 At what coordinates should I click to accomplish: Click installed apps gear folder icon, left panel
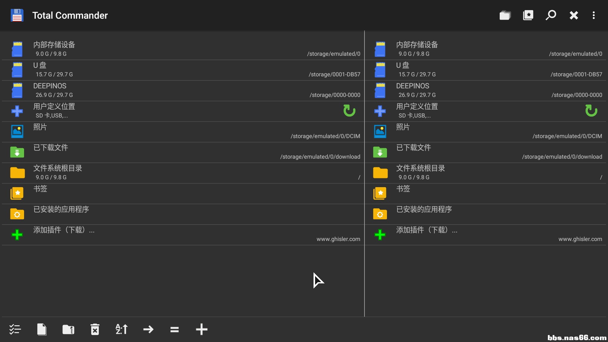[x=17, y=214]
